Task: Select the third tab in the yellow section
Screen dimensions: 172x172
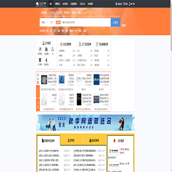Action: click(x=95, y=140)
